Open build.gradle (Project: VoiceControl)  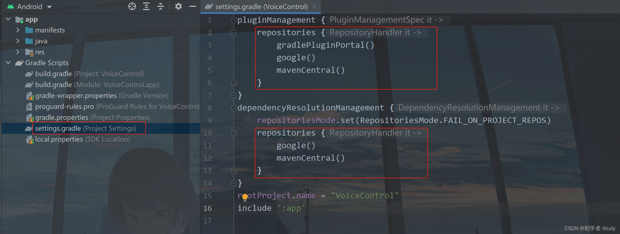(x=84, y=74)
